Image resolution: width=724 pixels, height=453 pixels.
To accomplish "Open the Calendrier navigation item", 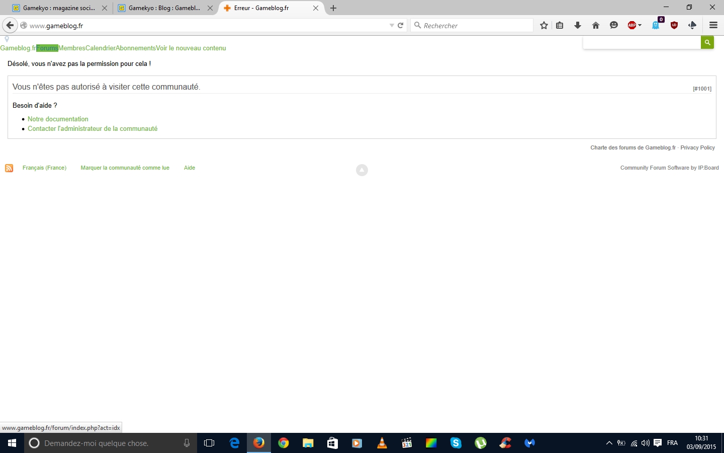I will point(101,48).
